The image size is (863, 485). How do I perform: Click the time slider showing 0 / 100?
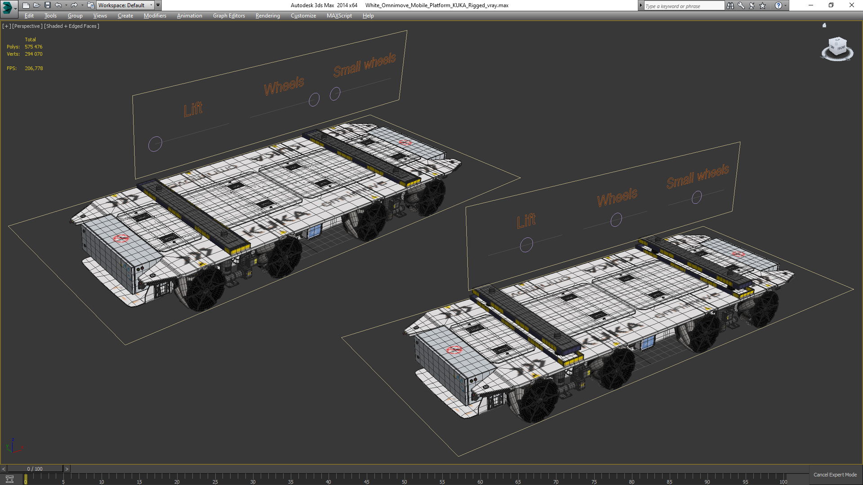point(35,469)
